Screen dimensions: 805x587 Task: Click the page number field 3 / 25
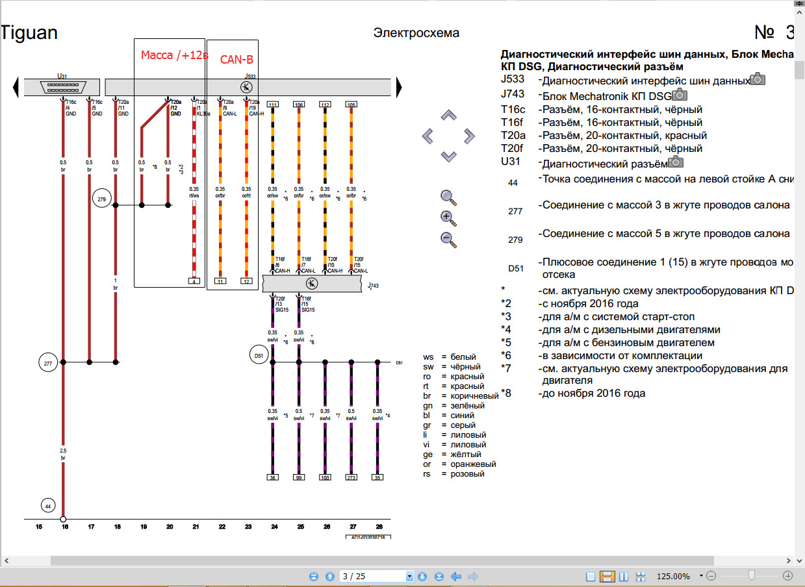click(x=373, y=576)
